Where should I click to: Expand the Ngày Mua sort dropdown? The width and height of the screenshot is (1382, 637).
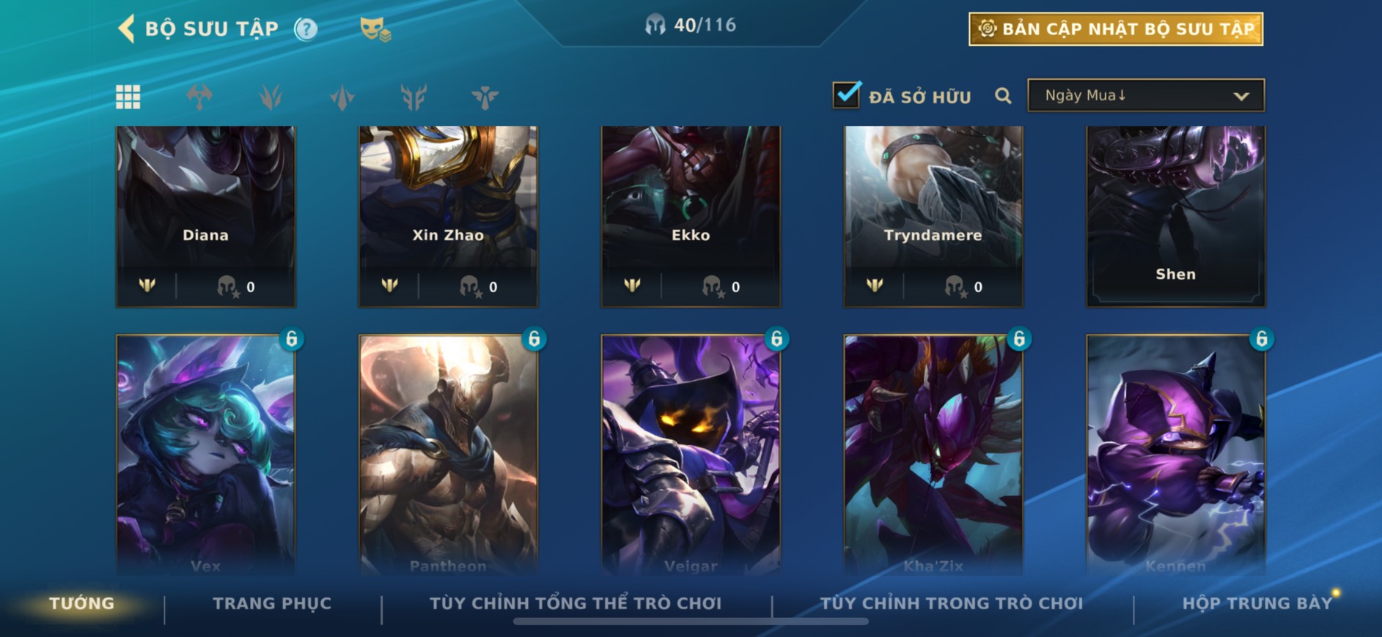pos(1146,95)
